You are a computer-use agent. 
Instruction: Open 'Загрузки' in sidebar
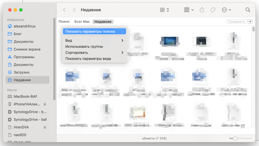pyautogui.click(x=27, y=72)
